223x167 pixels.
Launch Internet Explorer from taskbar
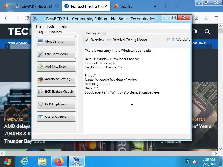(25, 162)
